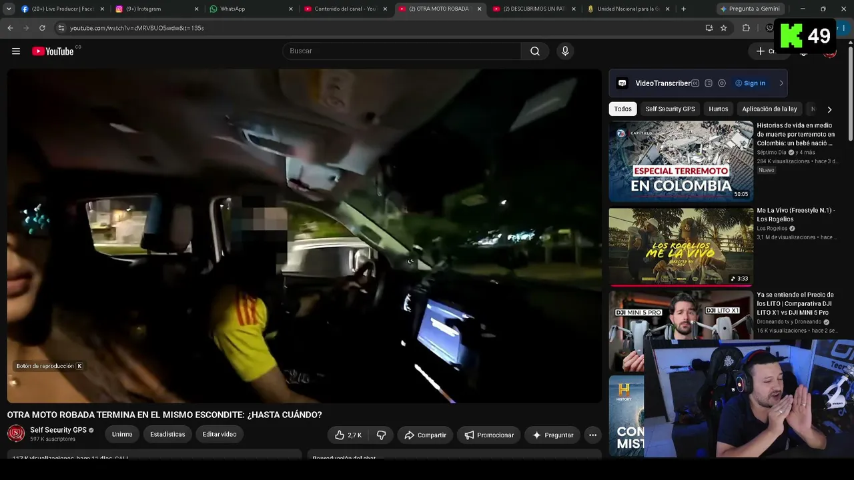Open Estadísticas for this video
Screen dimensions: 854x480
click(x=167, y=434)
